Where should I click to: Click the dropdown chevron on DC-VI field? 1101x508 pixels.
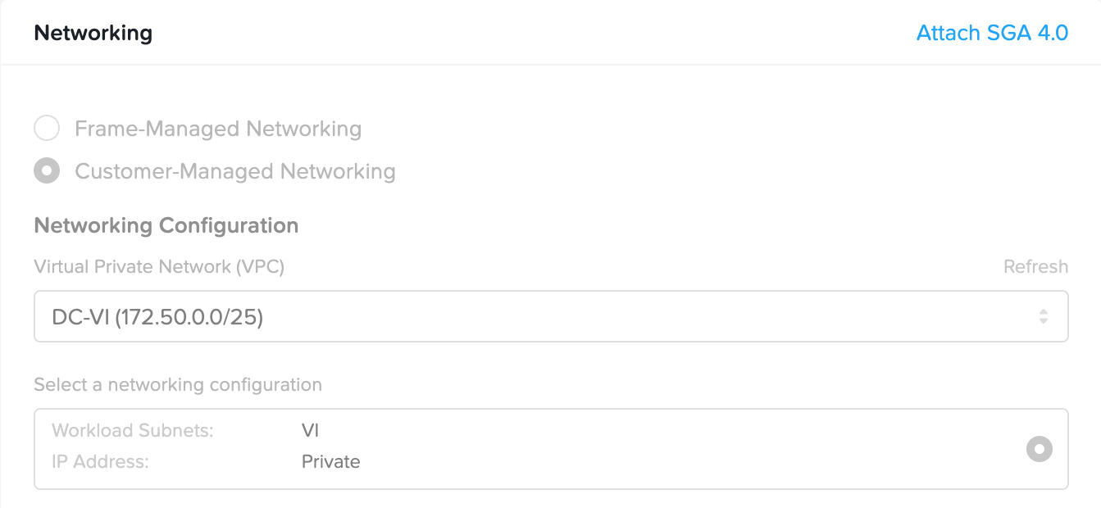pyautogui.click(x=1044, y=315)
